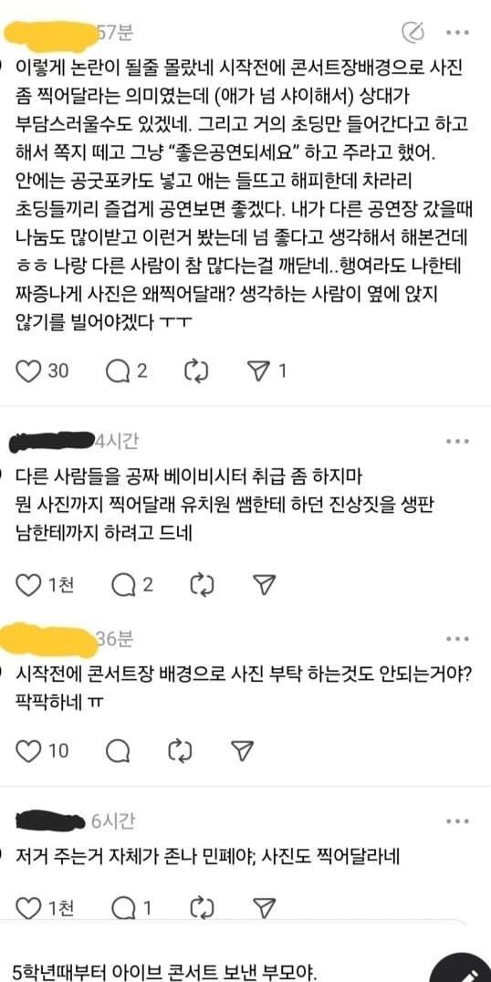Reply to the 36분 post
This screenshot has width=491, height=982.
tap(117, 750)
